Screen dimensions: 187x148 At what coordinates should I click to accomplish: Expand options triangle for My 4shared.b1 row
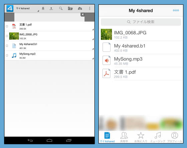(x=93, y=49)
